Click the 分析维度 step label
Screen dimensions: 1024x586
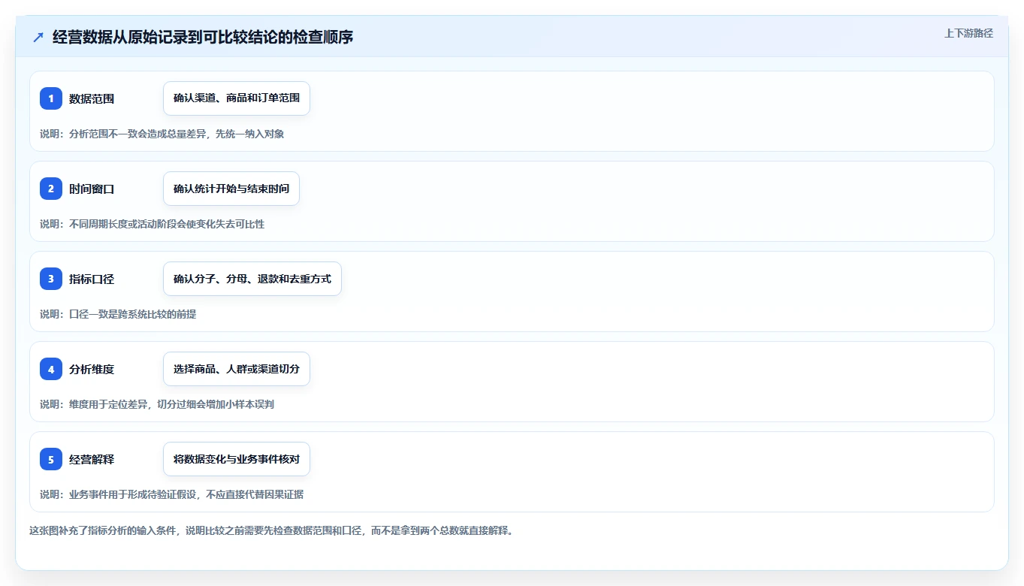[92, 369]
